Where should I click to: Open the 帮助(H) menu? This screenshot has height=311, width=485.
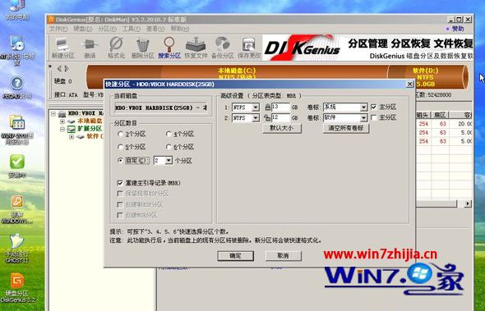(180, 29)
